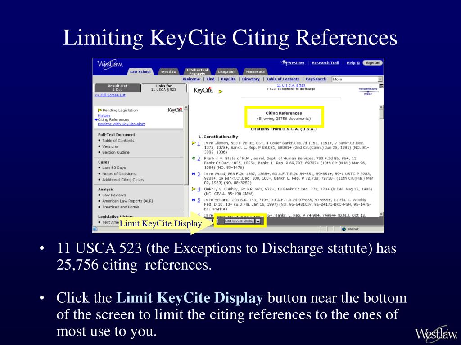Viewport: 461px width, 345px height.
Task: Open the 11 U.S.C.A. § 523 header link
Action: click(x=291, y=85)
